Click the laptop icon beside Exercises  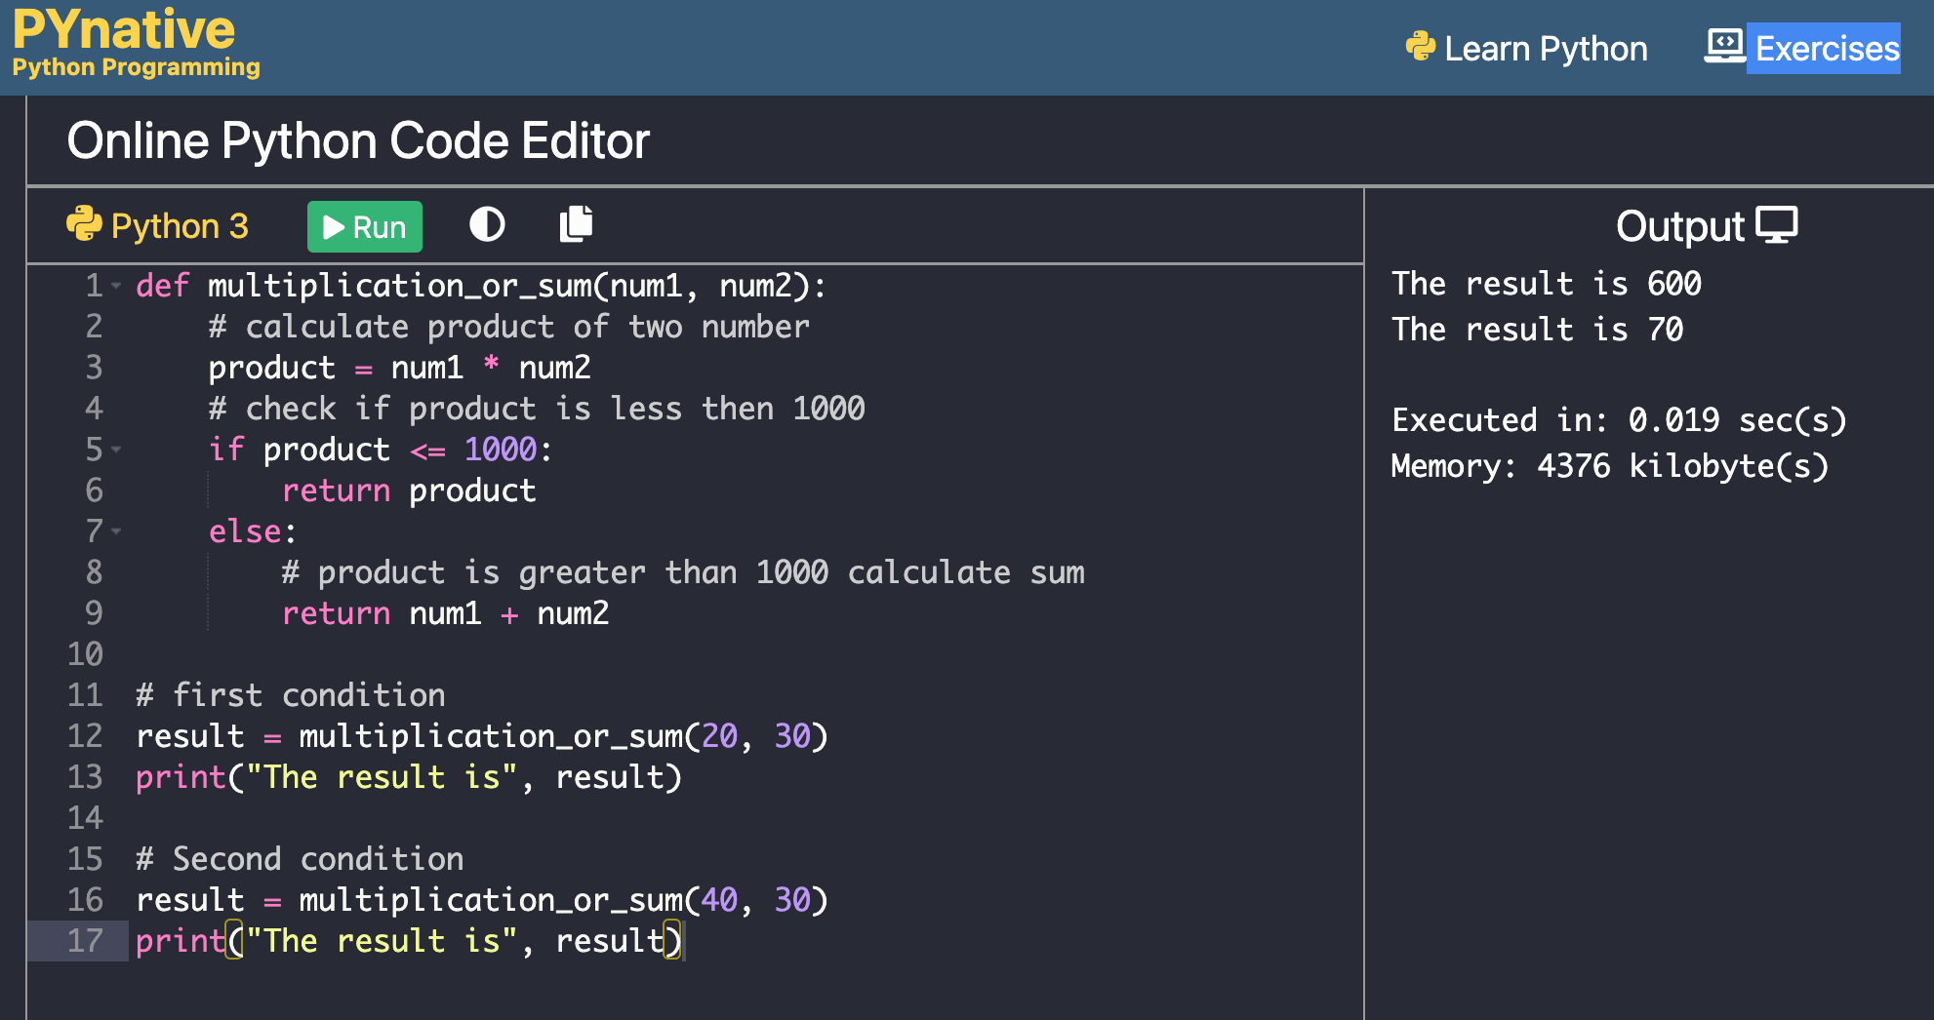[x=1724, y=45]
